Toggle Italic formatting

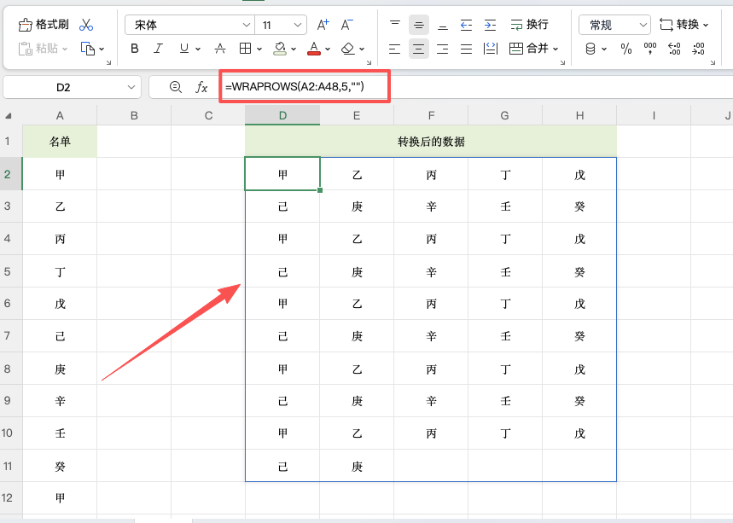(159, 49)
